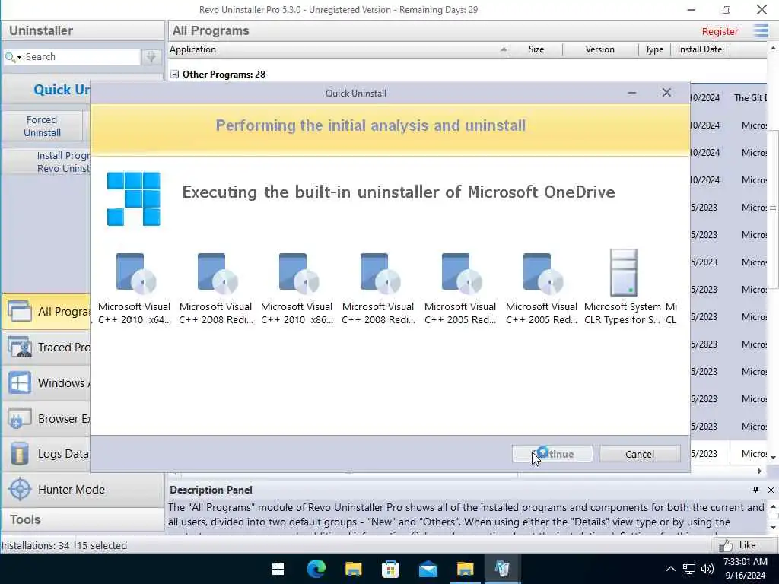Select Microsoft Visual C++ 2010 x64 icon
This screenshot has width=779, height=584.
point(136,273)
